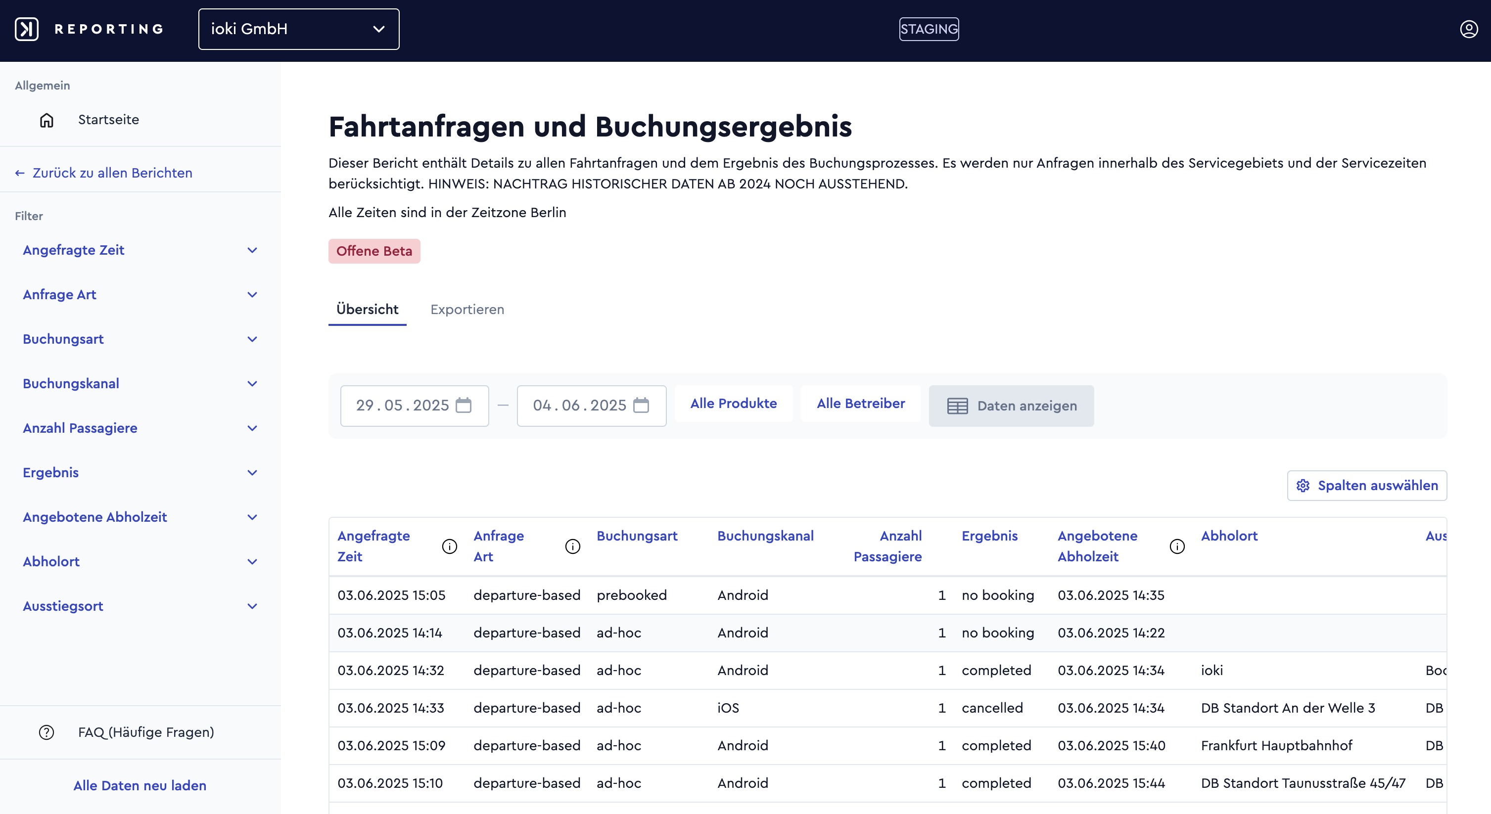Viewport: 1491px width, 814px height.
Task: Click info icon next to Angebotene Abholzeit column
Action: [1177, 546]
